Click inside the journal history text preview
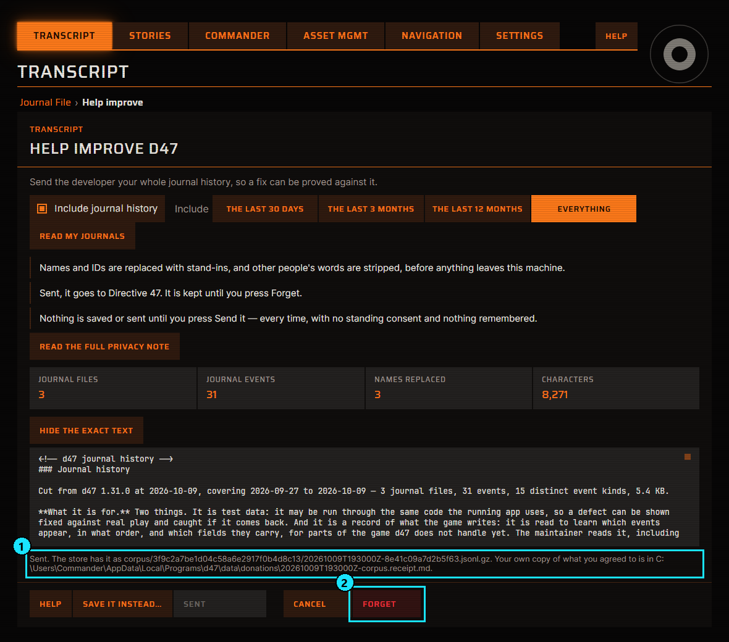729x642 pixels. (364, 496)
